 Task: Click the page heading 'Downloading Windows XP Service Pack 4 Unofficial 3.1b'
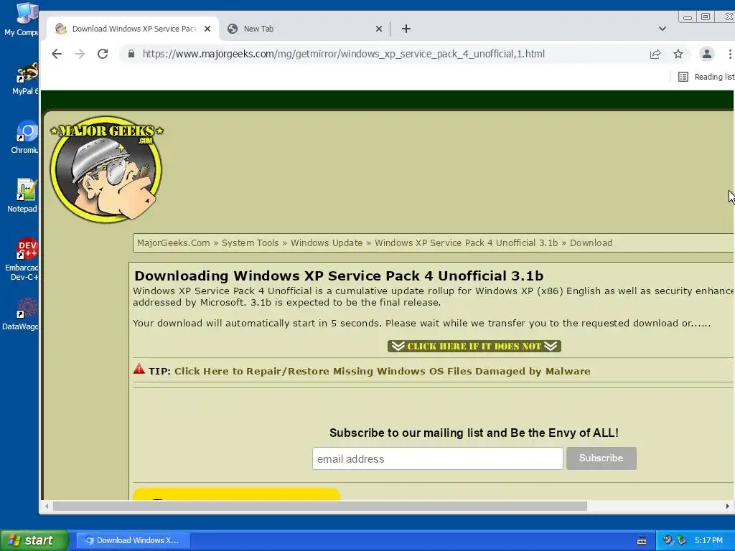tap(339, 275)
